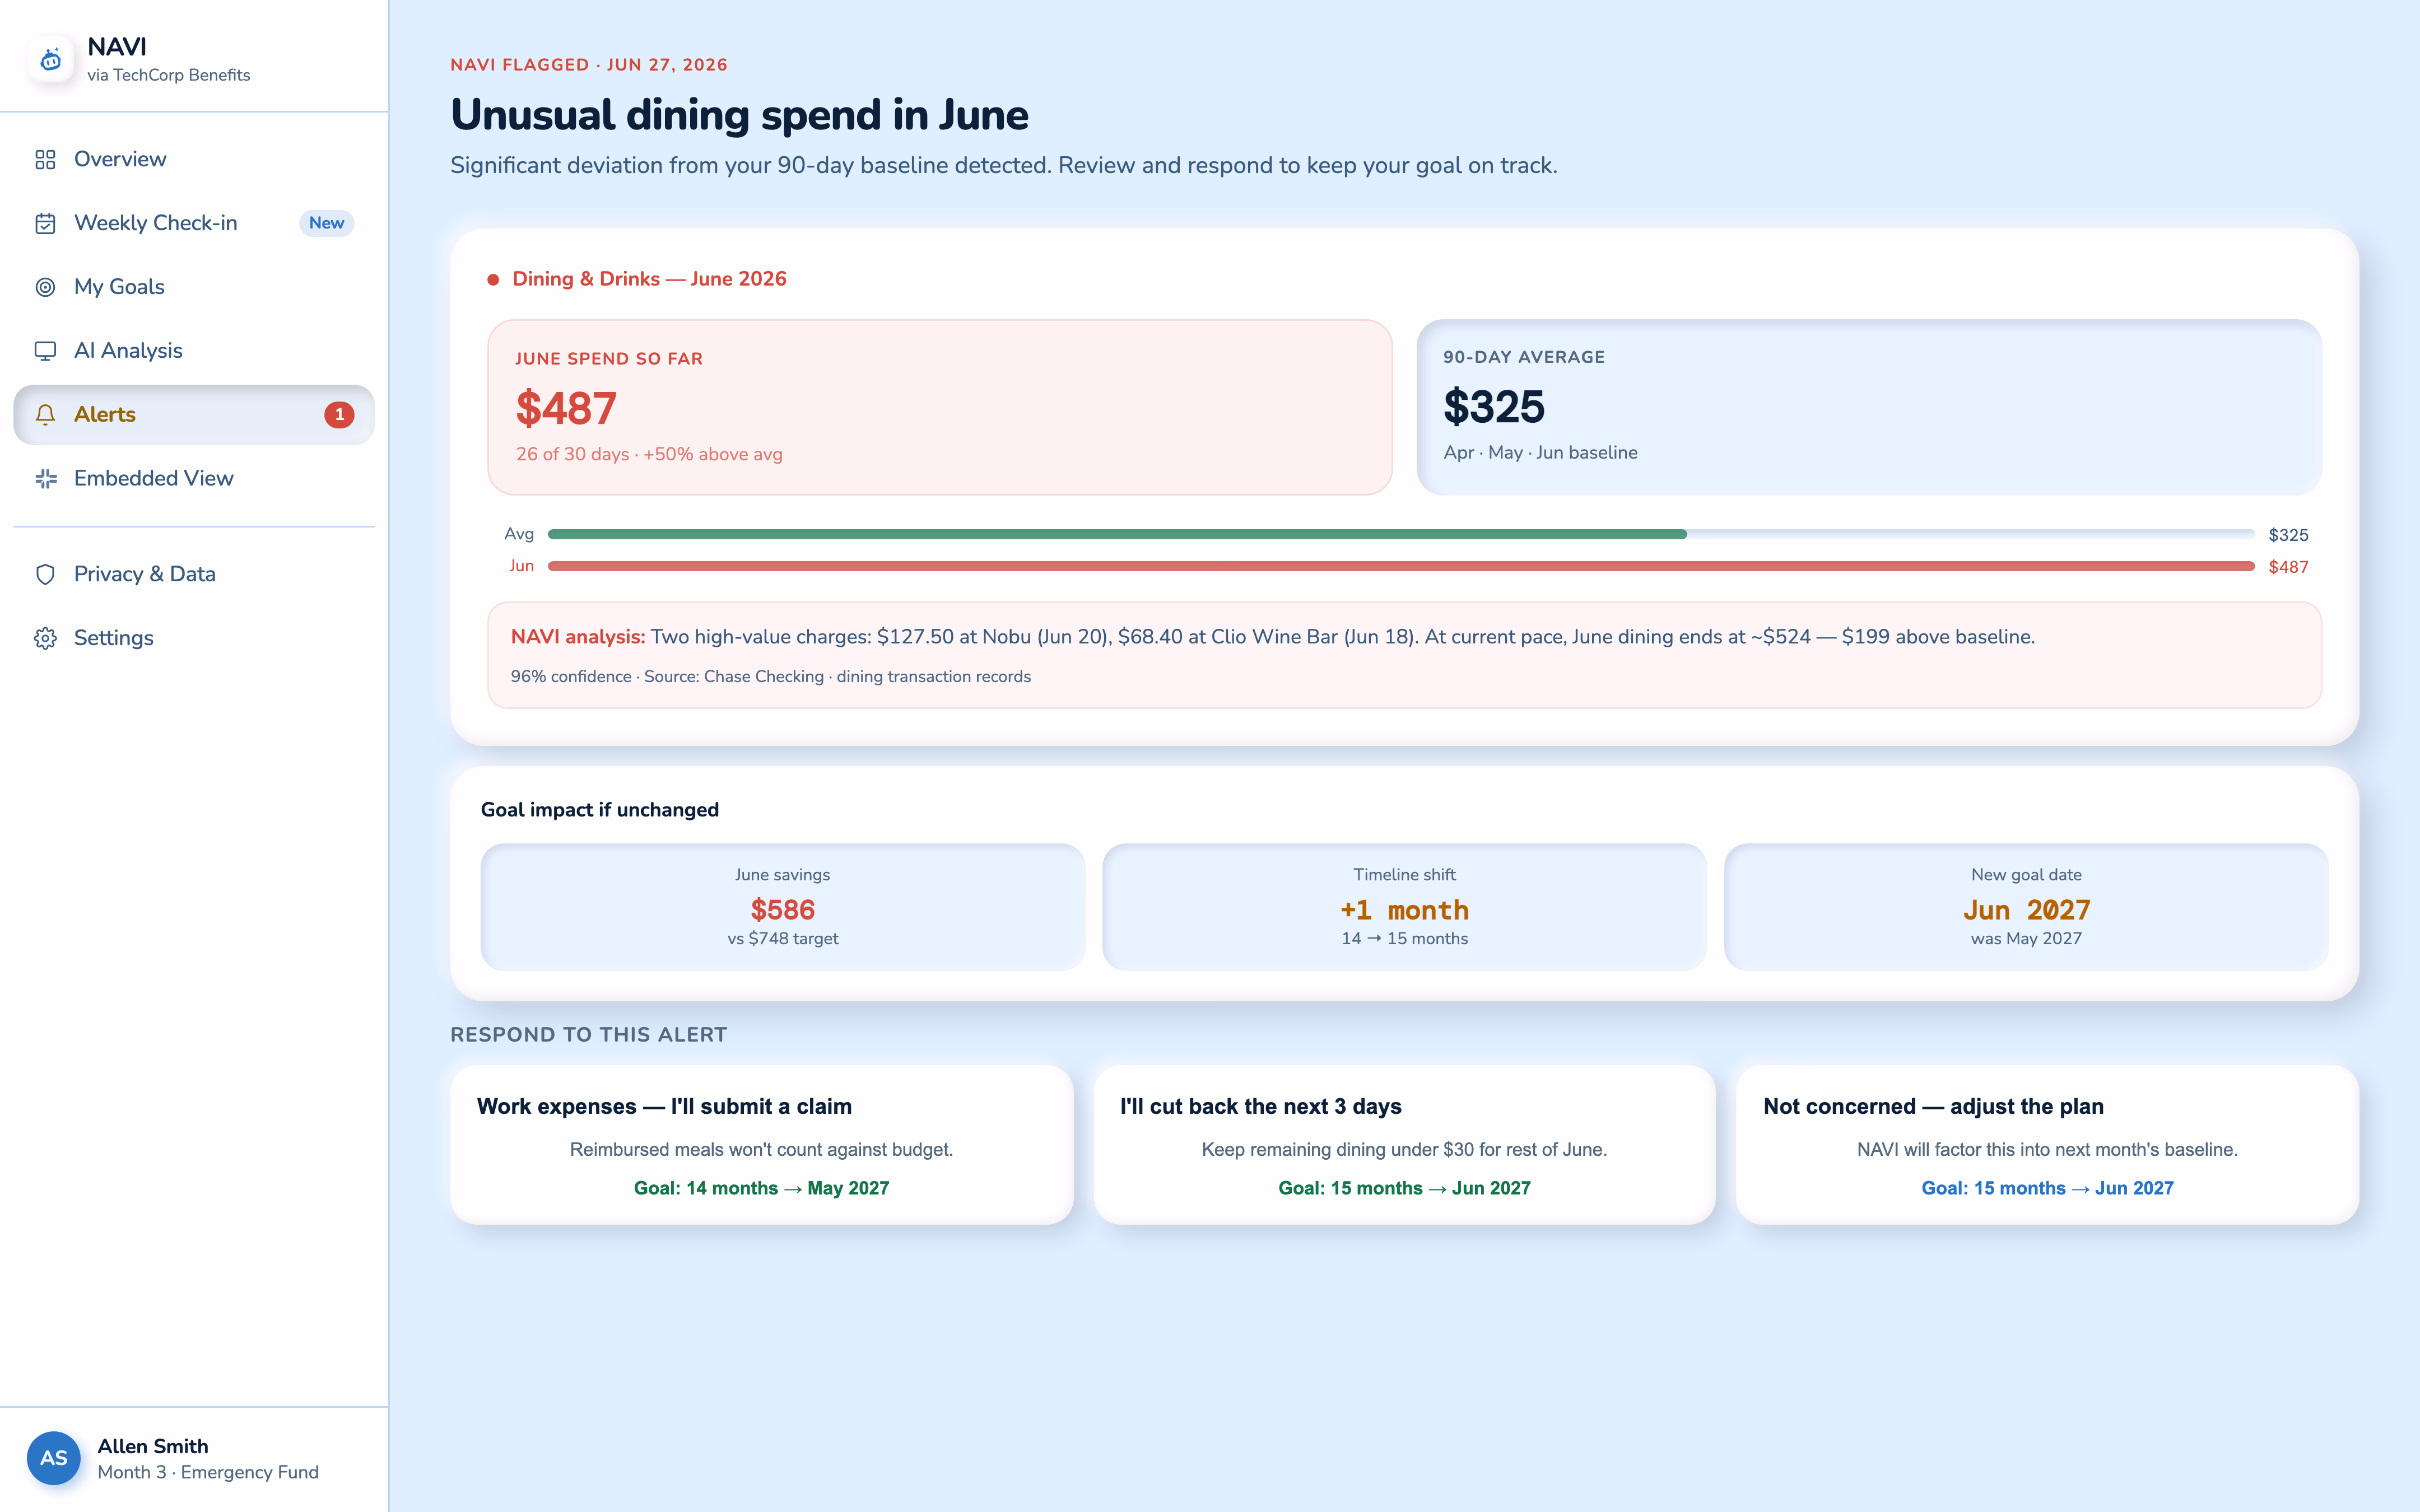The image size is (2420, 1512).
Task: Choose "Work expenses — I'll submit a claim"
Action: [762, 1145]
